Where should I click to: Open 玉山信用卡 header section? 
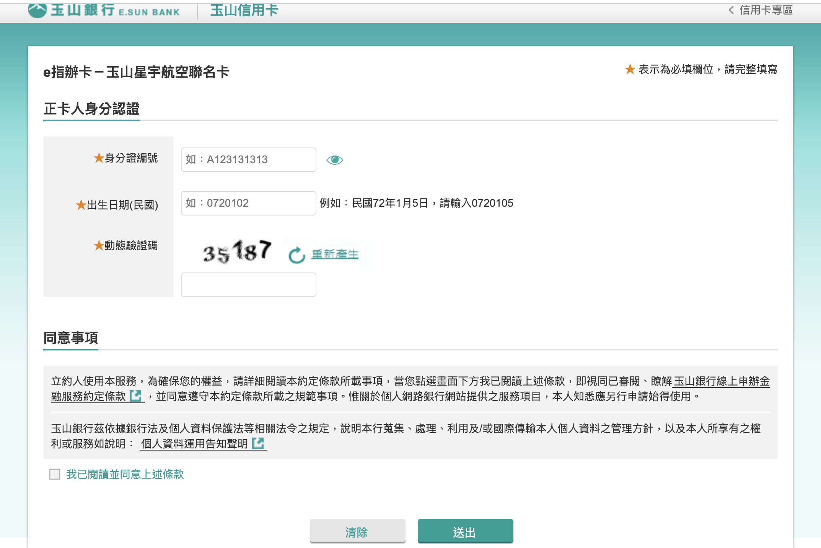coord(244,10)
